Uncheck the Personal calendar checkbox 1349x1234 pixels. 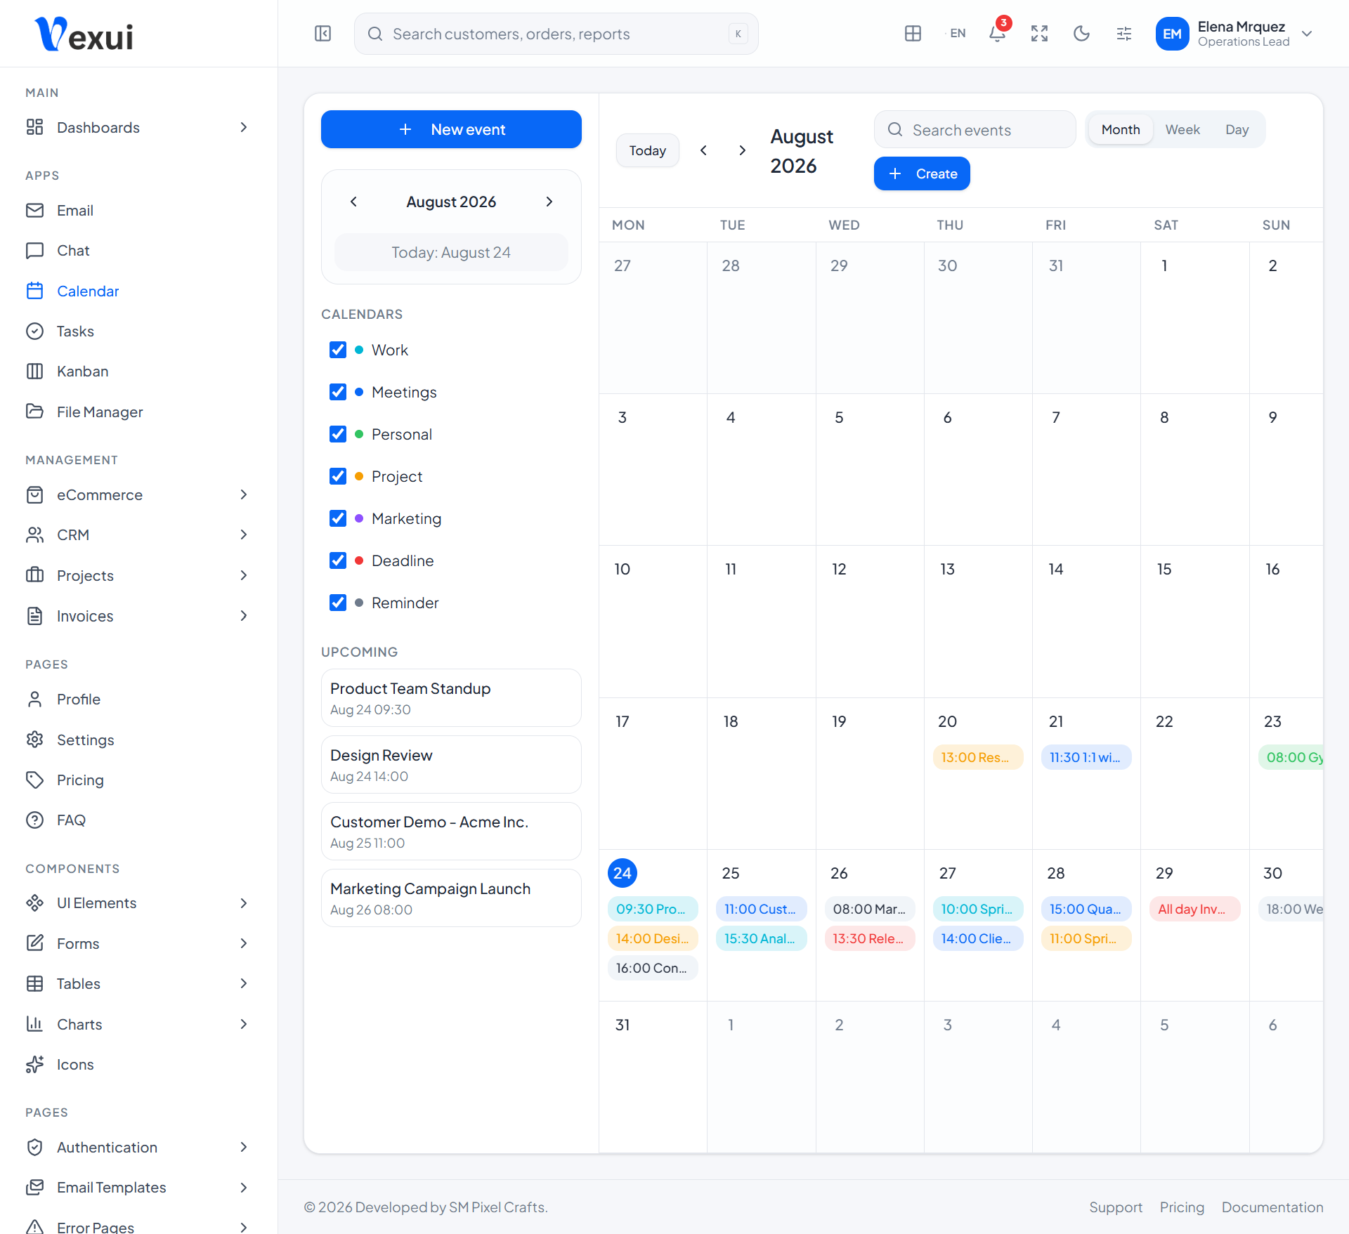pos(338,434)
